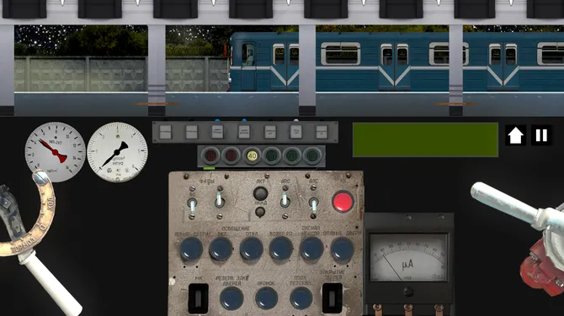The image size is (564, 316).
Task: Flip the Закрытие дверей rocker switch
Action: tap(333, 298)
